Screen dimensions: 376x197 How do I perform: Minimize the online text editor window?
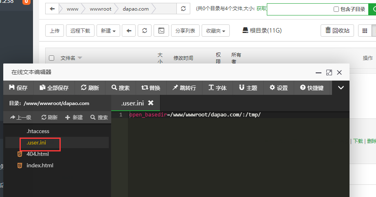click(x=319, y=72)
